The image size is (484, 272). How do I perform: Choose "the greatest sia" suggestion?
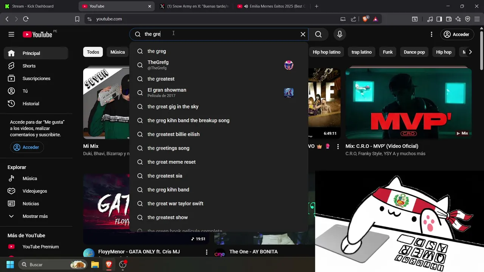219,176
